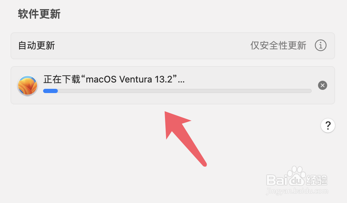Screen dimensions: 347x203
Task: Click the Baidu paw print logo
Action: pos(296,176)
